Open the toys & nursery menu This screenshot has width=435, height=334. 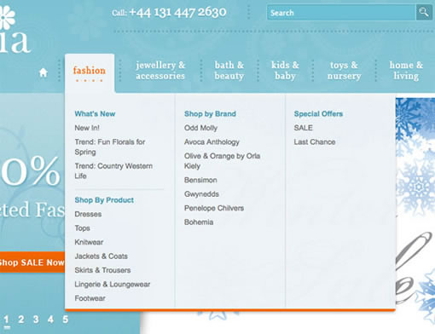[x=344, y=71]
